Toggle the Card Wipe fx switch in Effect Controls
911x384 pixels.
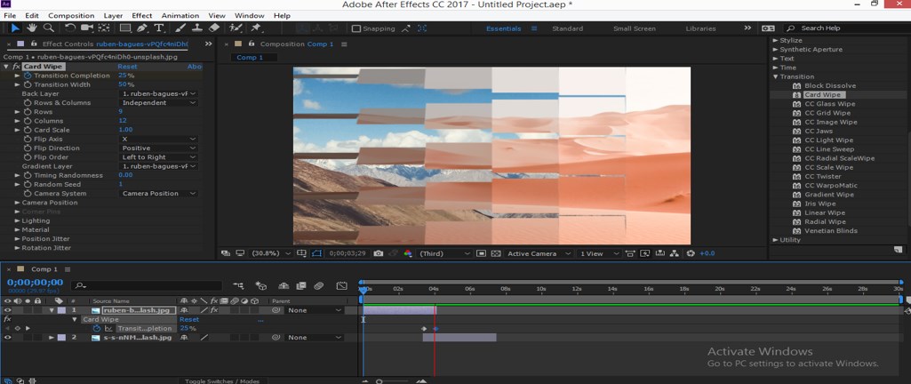[x=16, y=67]
